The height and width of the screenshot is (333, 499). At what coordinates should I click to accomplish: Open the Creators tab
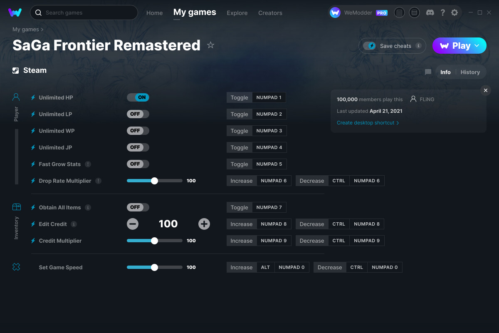click(270, 13)
